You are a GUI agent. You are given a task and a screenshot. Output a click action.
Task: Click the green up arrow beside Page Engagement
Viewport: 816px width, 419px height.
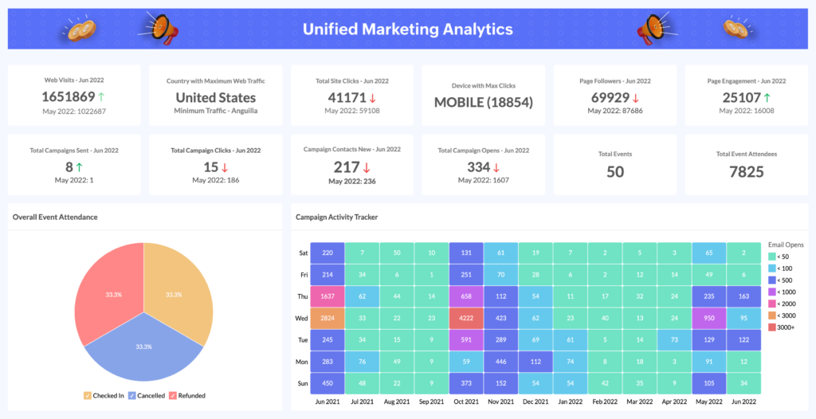click(767, 97)
